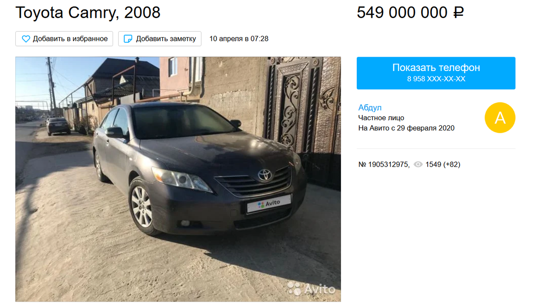This screenshot has width=556, height=308.
Task: Click the note sticker icon
Action: (x=128, y=39)
